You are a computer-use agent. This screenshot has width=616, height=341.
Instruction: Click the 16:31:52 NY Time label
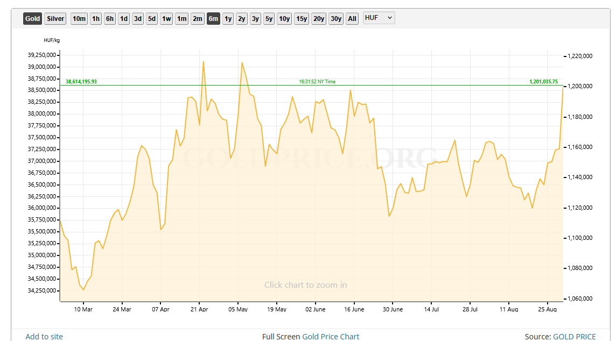tap(317, 82)
